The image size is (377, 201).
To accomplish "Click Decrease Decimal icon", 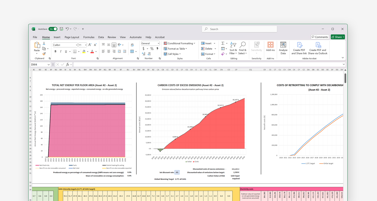I will pyautogui.click(x=149, y=54).
